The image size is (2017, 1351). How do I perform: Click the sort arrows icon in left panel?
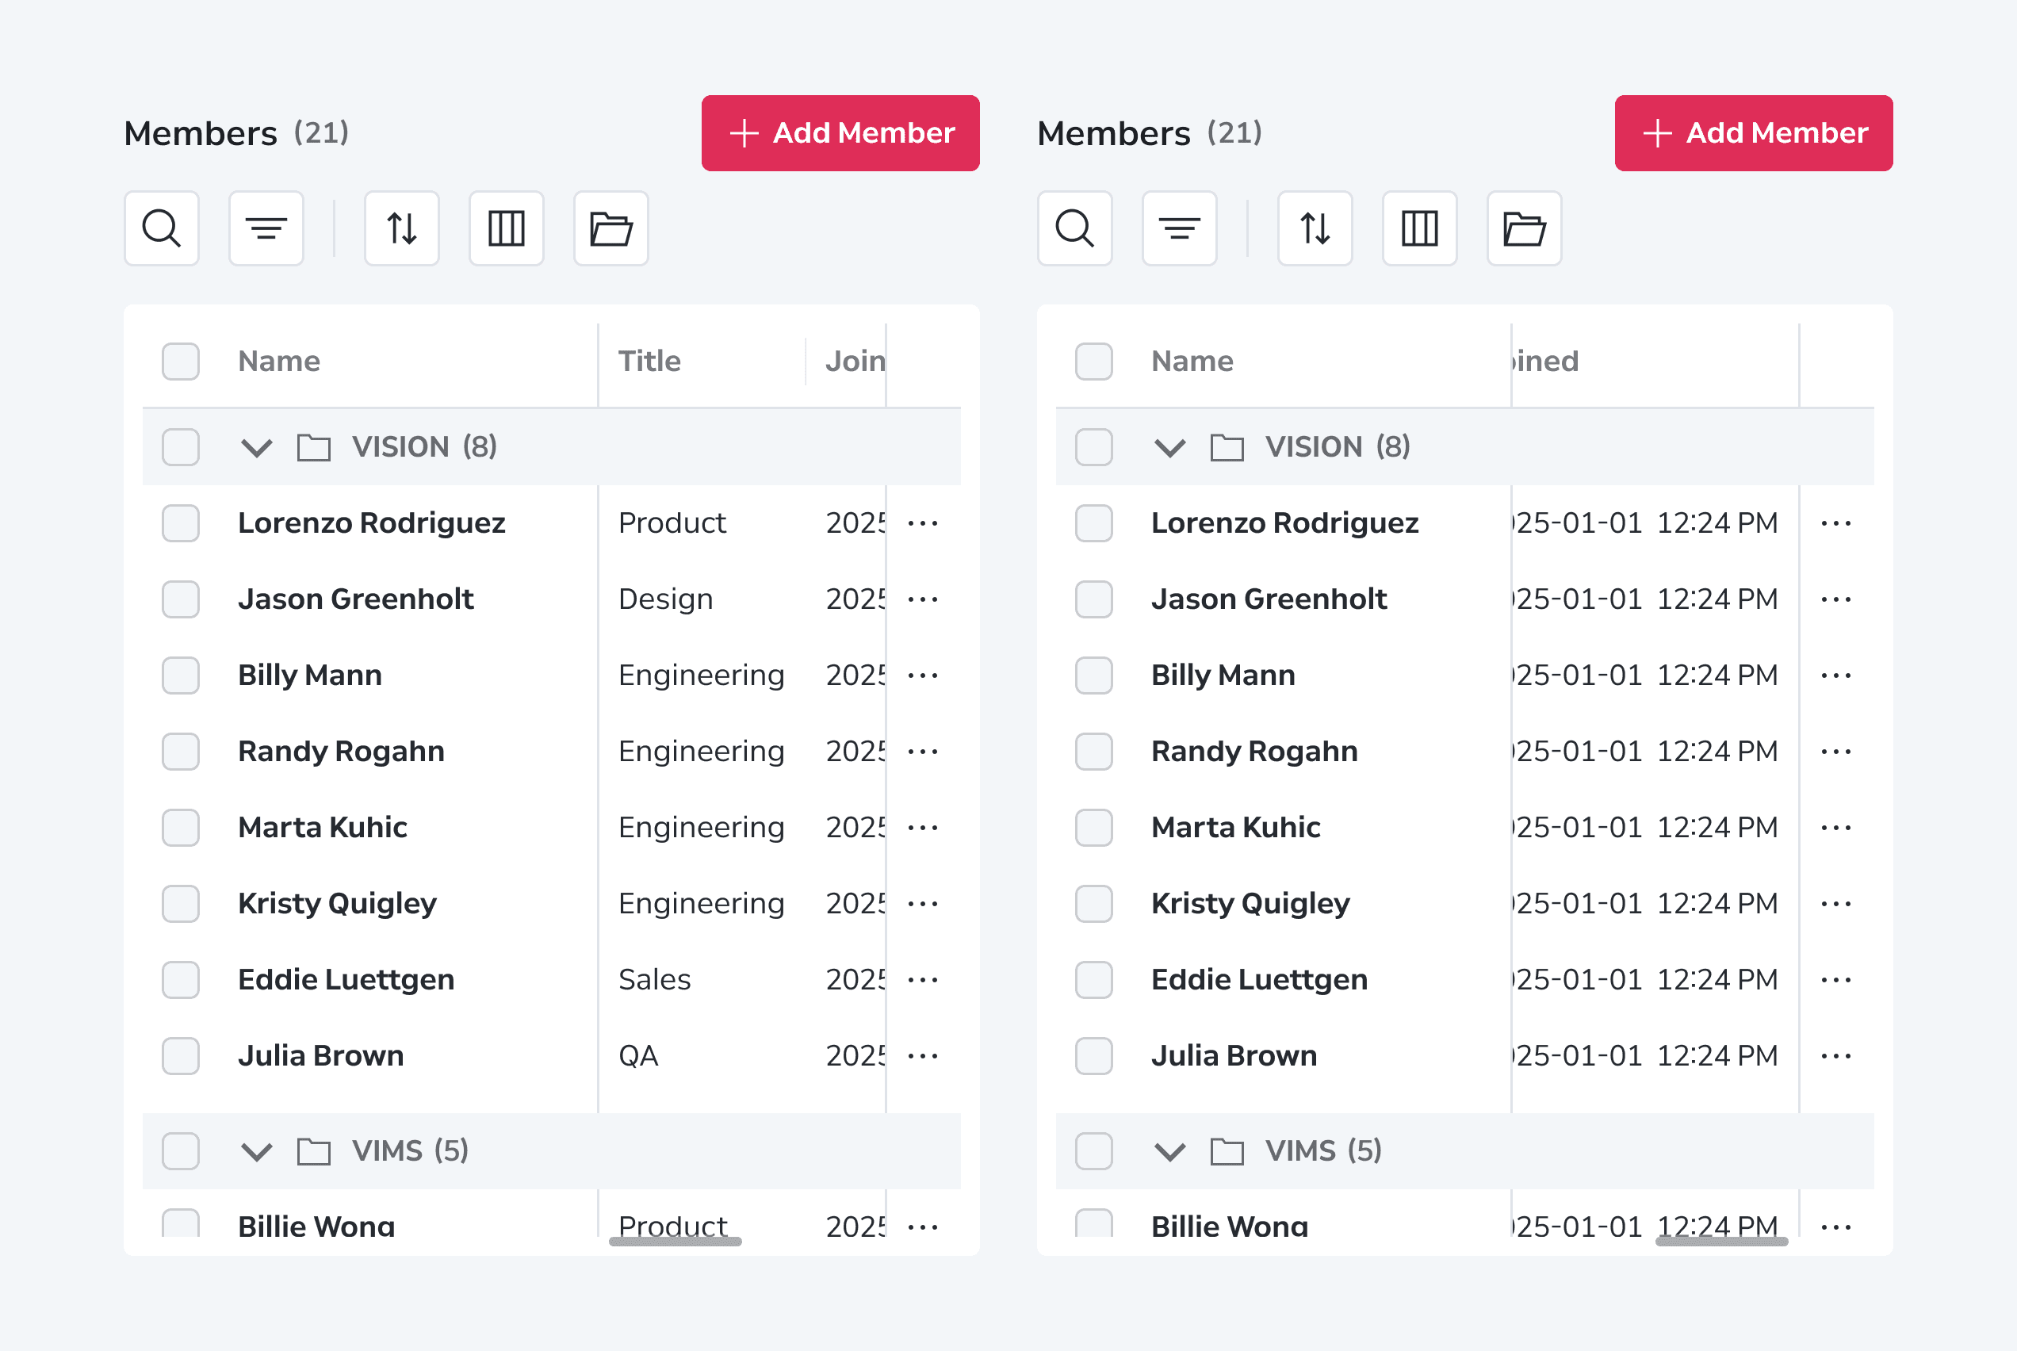point(401,228)
